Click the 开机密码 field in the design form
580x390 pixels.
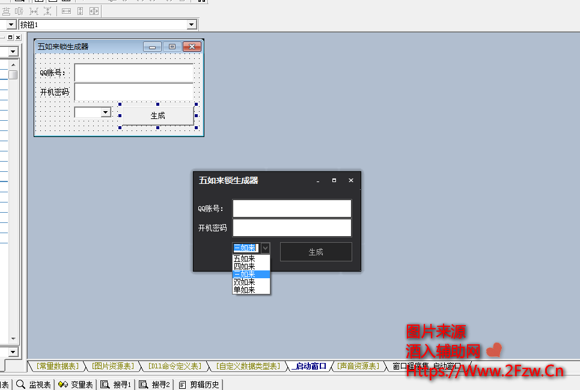(133, 92)
